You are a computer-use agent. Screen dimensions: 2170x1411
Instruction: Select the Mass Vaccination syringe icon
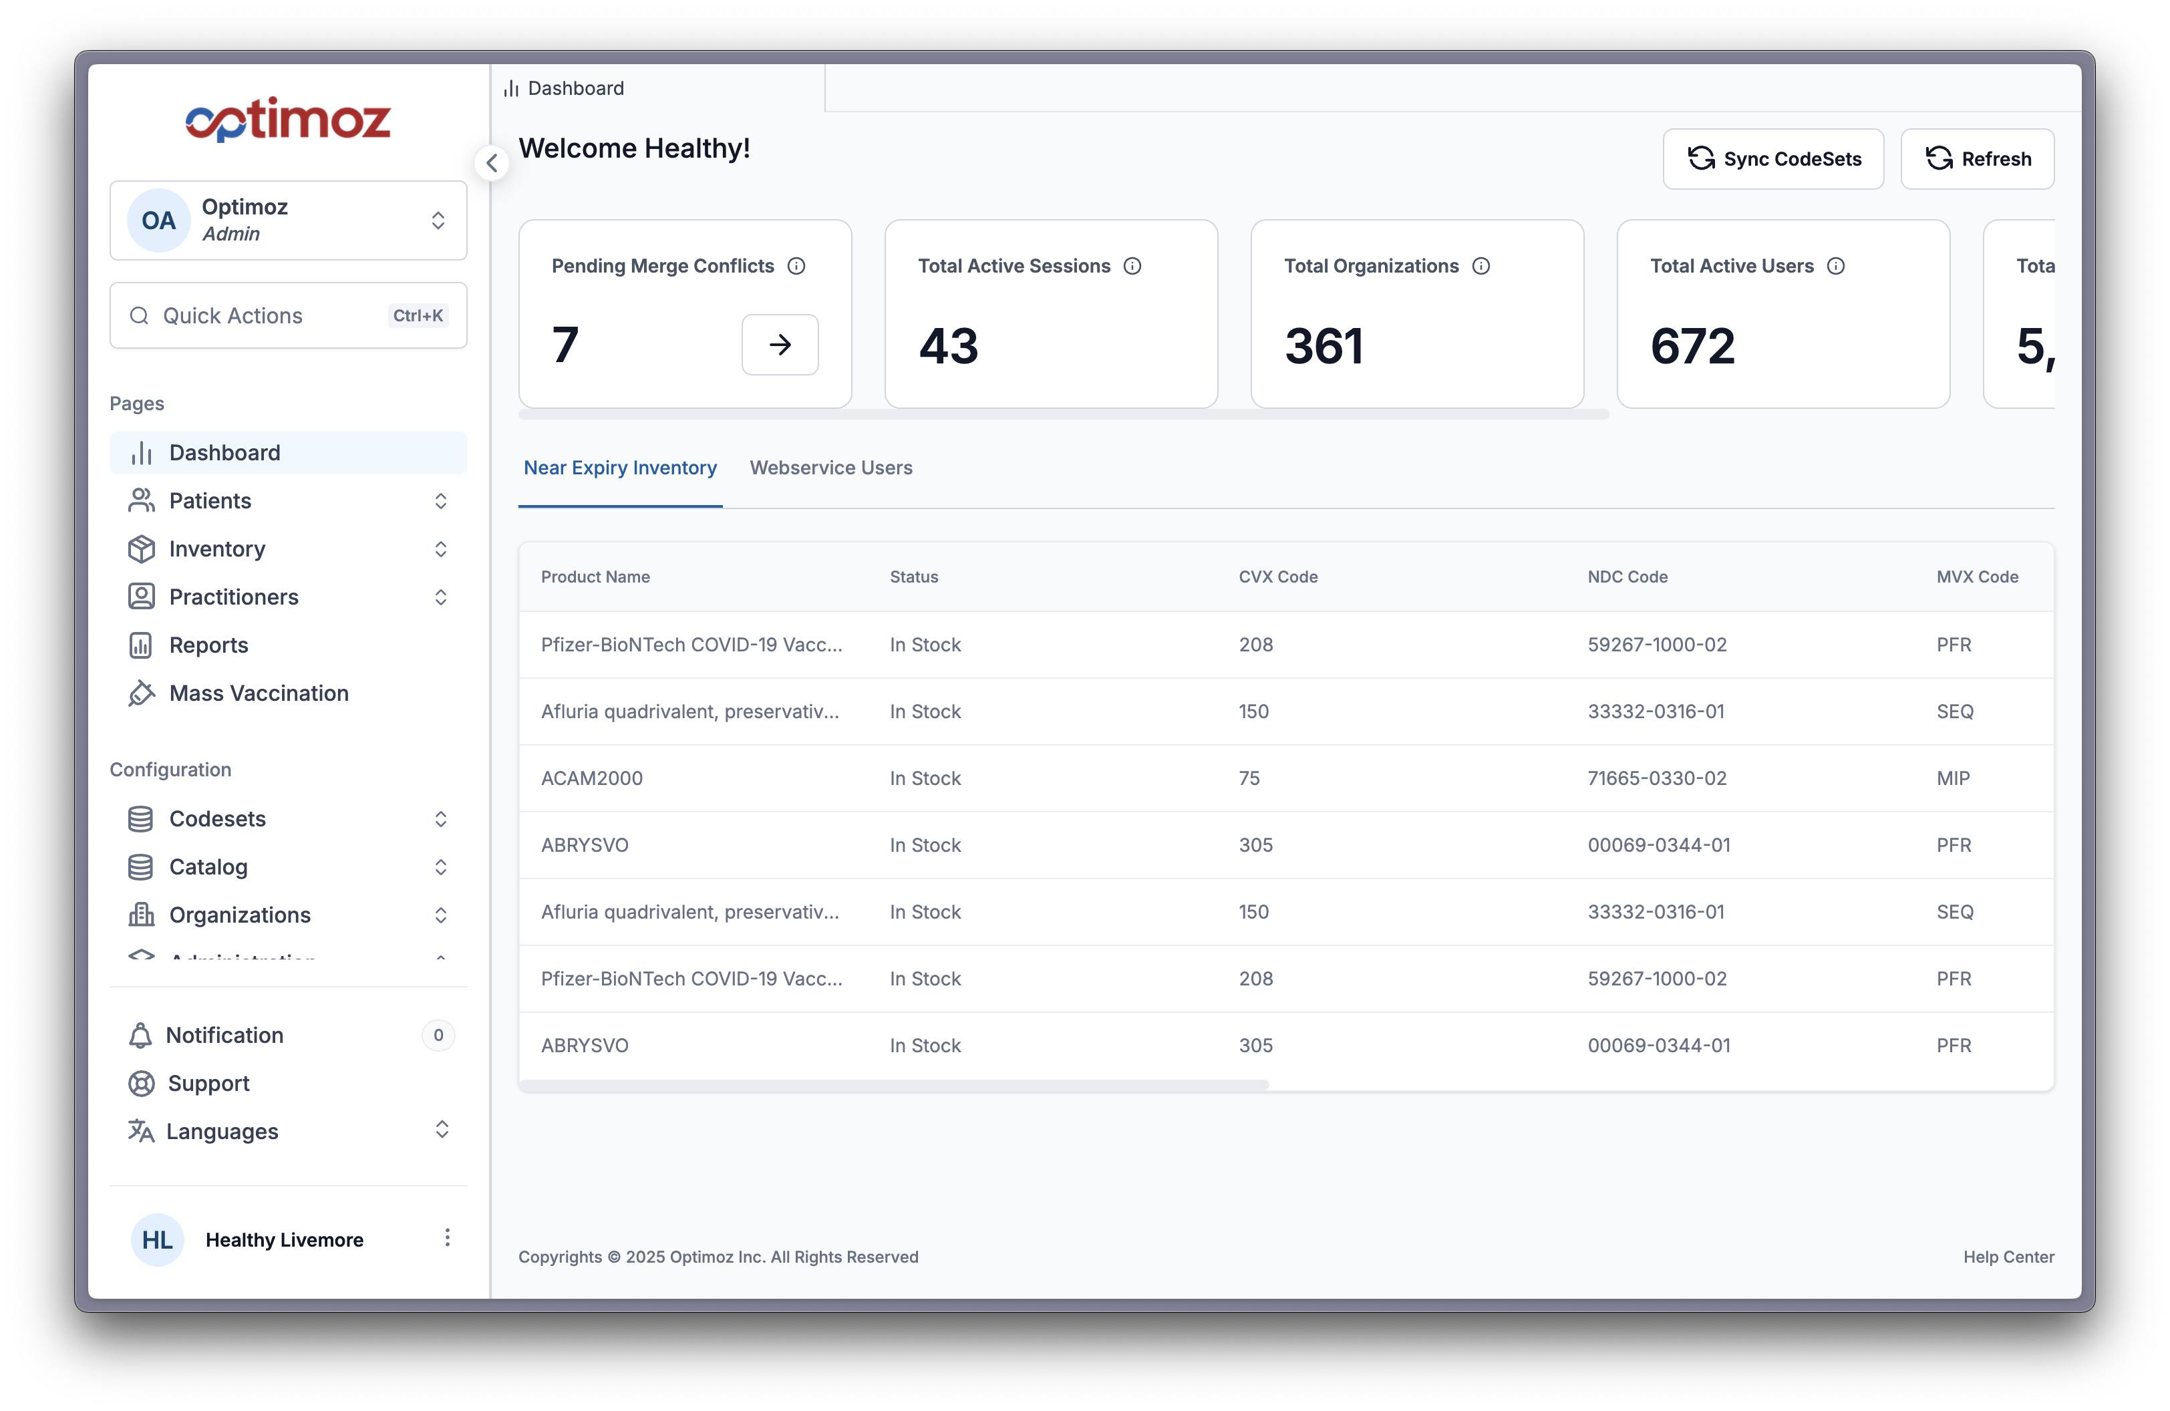pos(142,693)
